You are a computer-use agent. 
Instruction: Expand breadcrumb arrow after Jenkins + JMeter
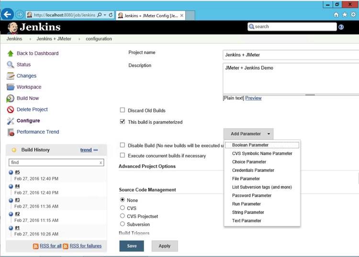coord(79,39)
